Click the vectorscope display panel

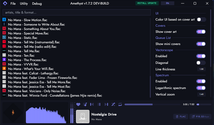pyautogui.click(x=13, y=113)
